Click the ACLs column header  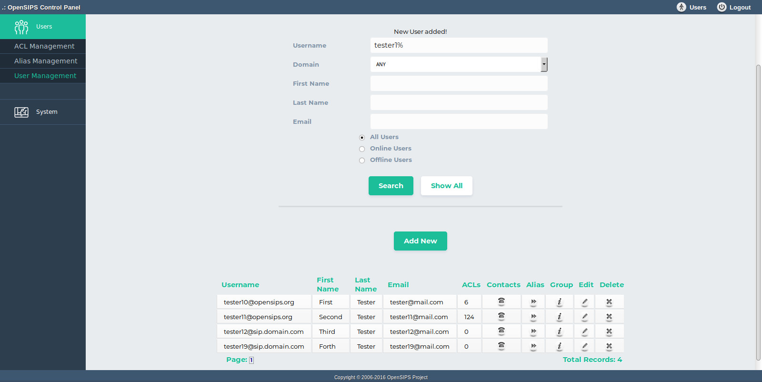471,285
